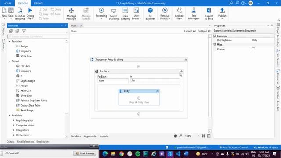Expand the Integrations node

click(x=13, y=130)
